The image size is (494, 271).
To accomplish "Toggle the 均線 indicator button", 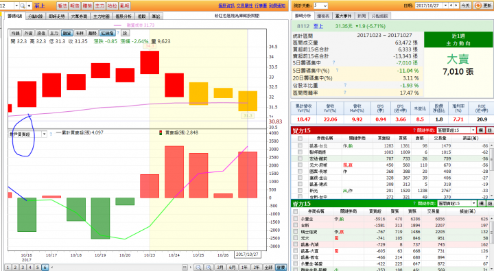I will coord(15,33).
